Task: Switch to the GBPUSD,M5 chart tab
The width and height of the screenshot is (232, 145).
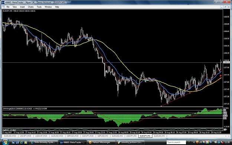Action: click(x=103, y=136)
